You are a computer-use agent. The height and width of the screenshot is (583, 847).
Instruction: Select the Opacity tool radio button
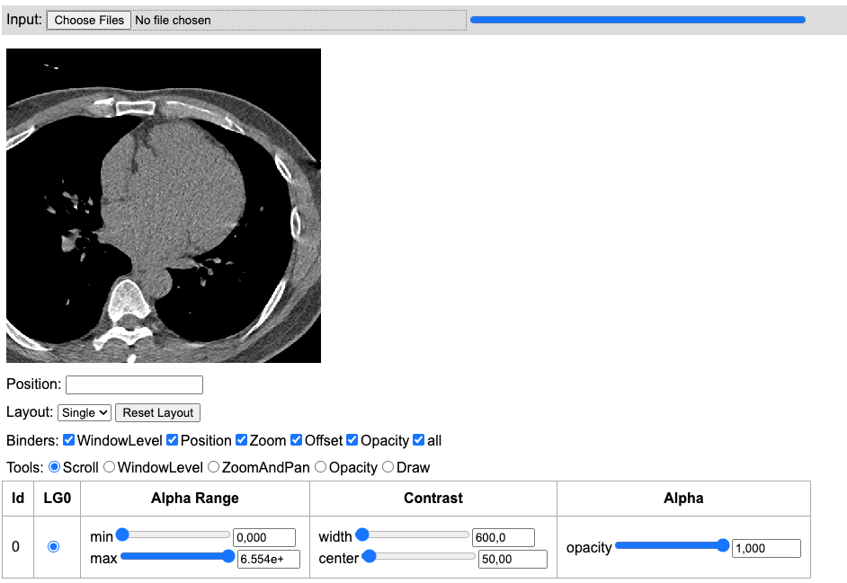(321, 467)
